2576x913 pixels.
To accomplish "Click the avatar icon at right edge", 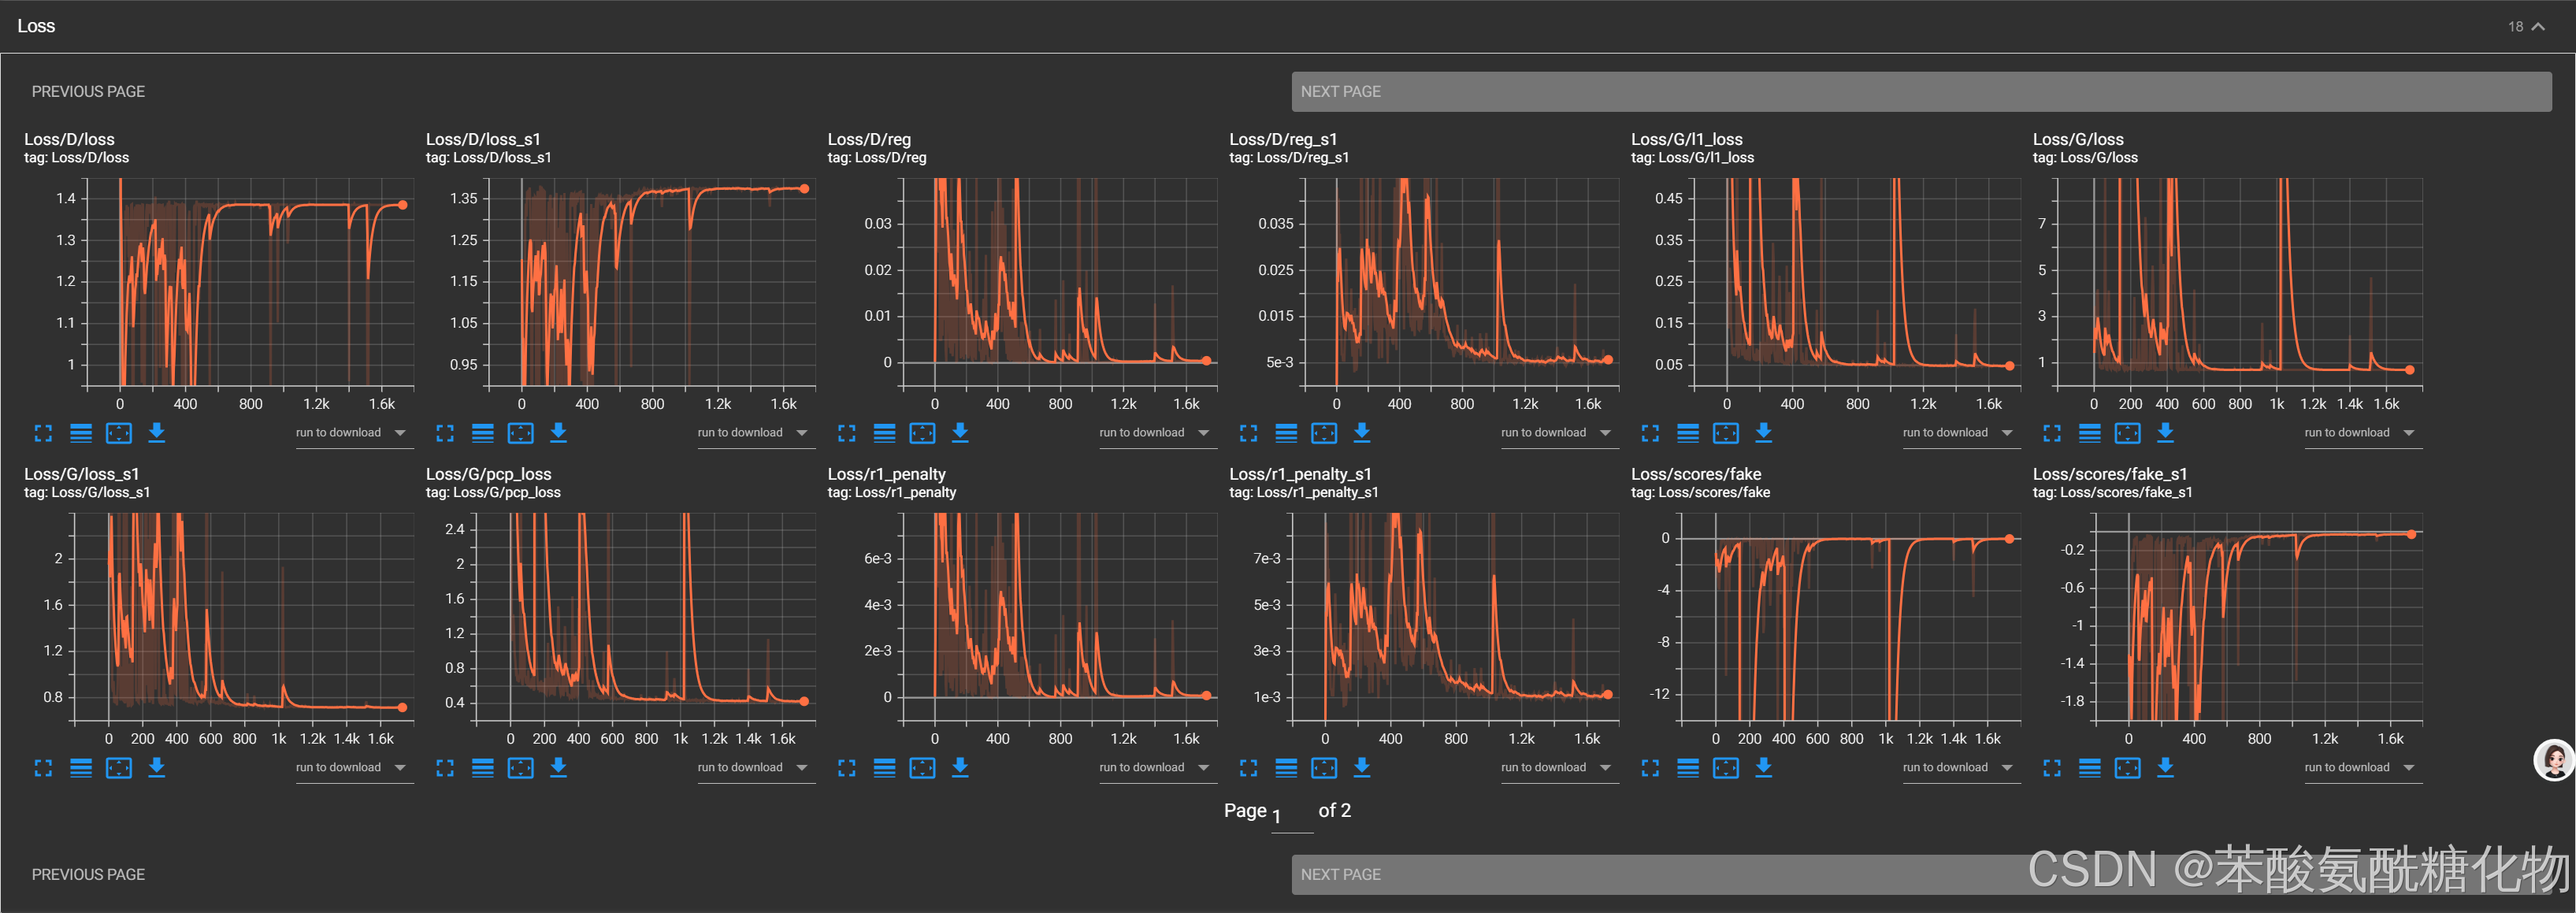I will tap(2553, 760).
